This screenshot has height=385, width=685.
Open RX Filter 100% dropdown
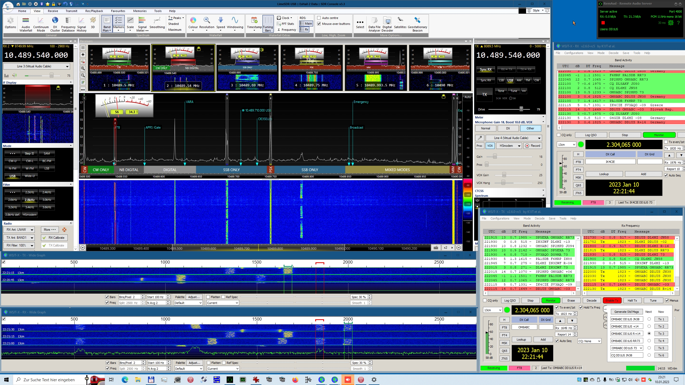19,245
